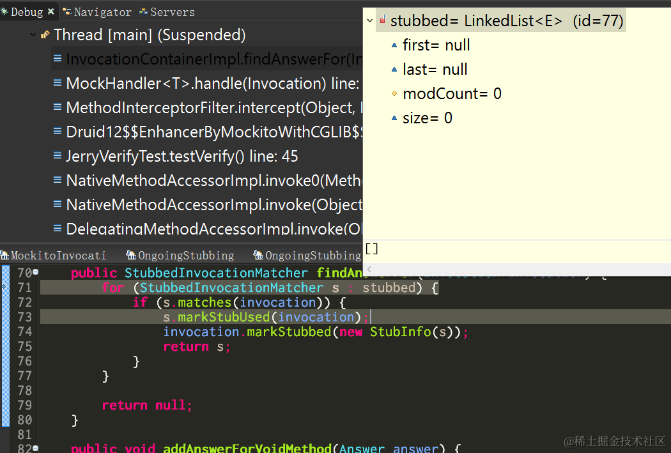671x453 pixels.
Task: Select InvocationContainerImpl.findAnswerFor stack frame
Action: point(207,59)
